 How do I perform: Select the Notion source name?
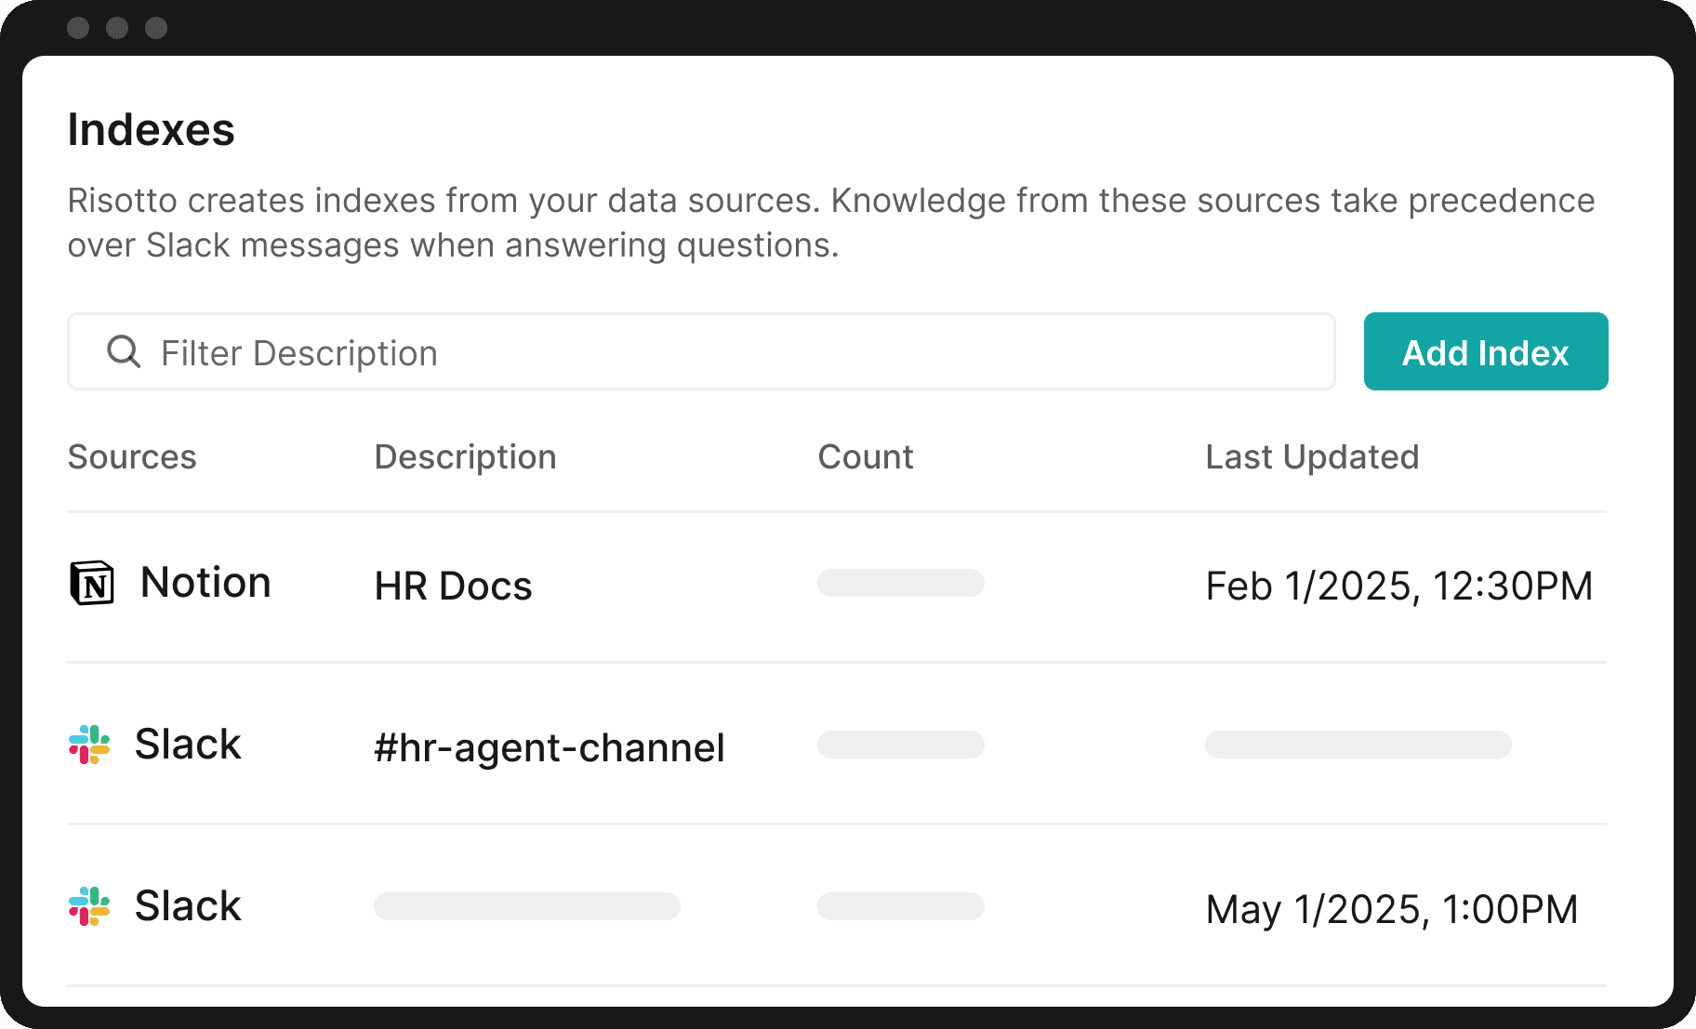205,583
